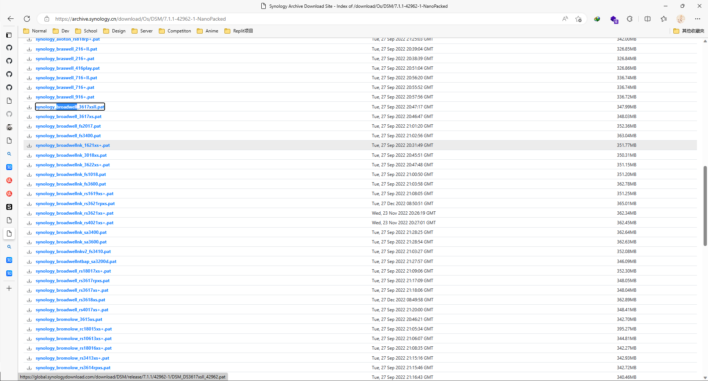The image size is (708, 381).
Task: Add this page to favorites star icon
Action: click(578, 19)
